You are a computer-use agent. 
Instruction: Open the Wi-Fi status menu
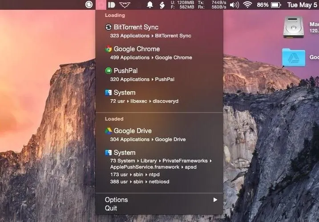coord(247,4)
